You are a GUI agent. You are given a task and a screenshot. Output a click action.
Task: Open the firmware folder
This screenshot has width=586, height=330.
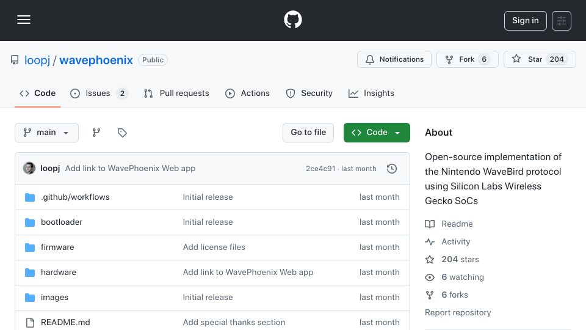click(57, 248)
